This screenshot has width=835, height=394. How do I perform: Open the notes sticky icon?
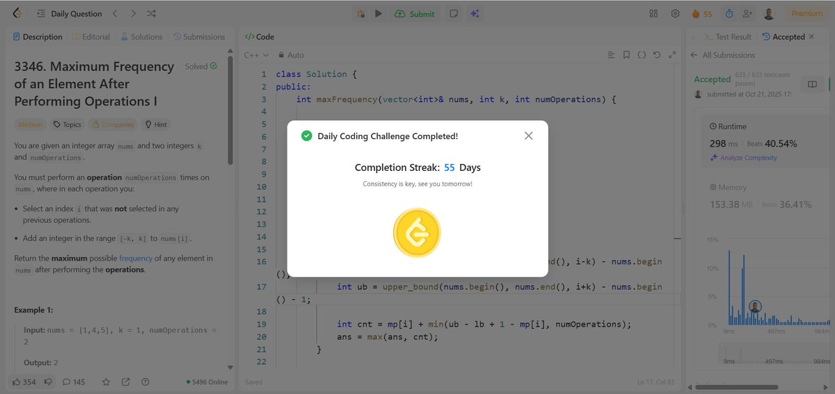[454, 13]
